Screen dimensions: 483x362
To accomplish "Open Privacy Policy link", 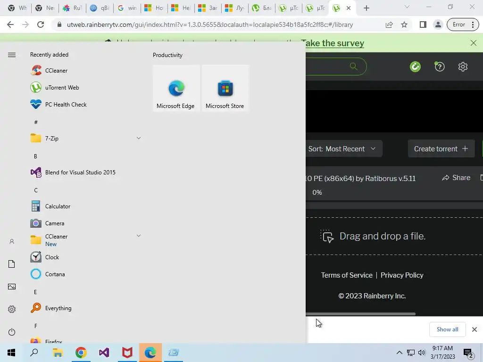I will [402, 275].
